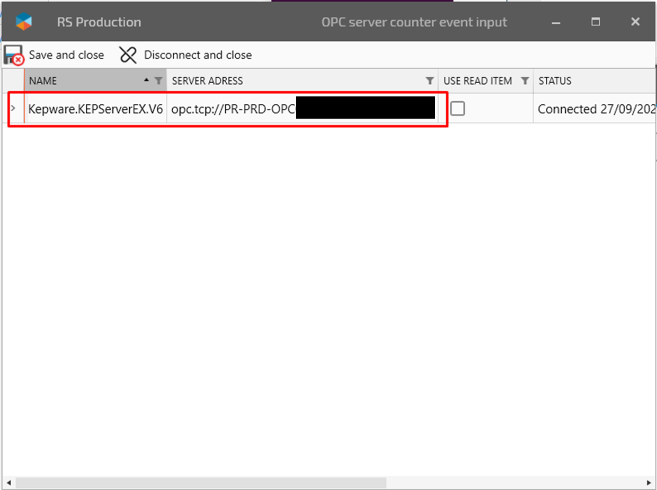Sort by the SERVER ADRESS column header
The height and width of the screenshot is (490, 657).
click(x=207, y=81)
